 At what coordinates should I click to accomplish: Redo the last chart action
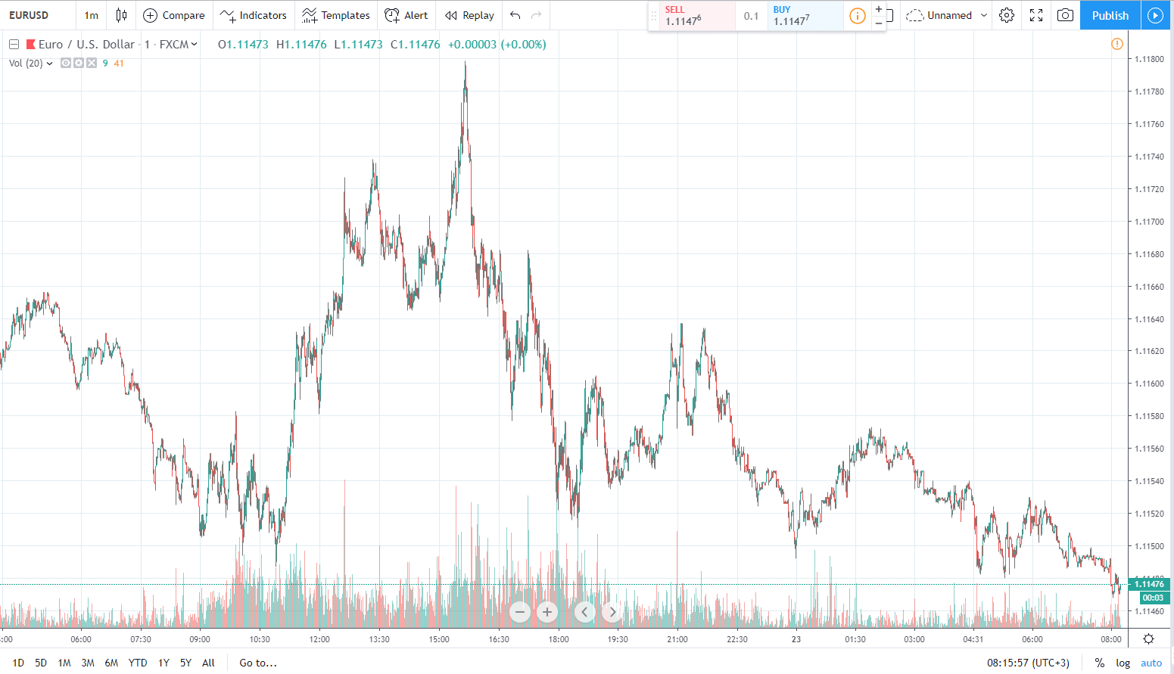tap(537, 15)
